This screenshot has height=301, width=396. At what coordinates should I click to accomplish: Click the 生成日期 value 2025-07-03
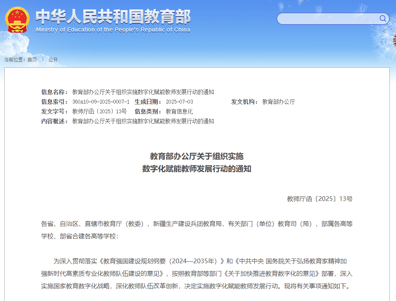coord(180,102)
